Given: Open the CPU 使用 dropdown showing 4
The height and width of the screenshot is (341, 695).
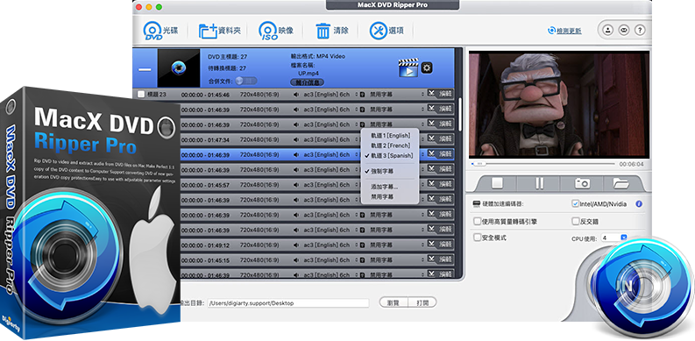Looking at the screenshot, I should pos(613,238).
